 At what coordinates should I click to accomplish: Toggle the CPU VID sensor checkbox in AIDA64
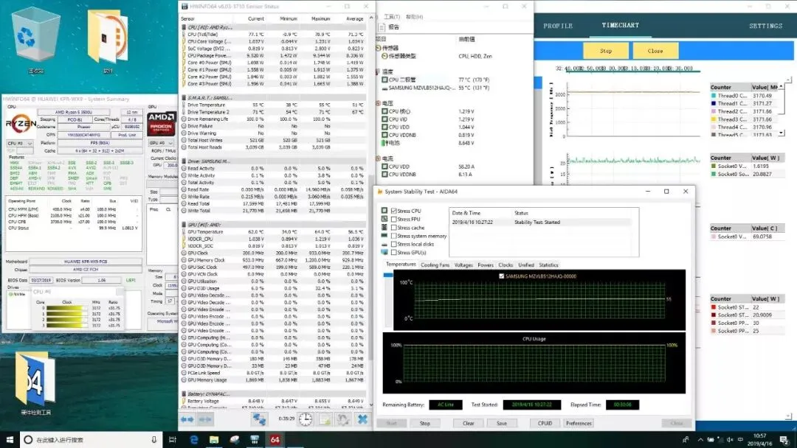pyautogui.click(x=384, y=119)
